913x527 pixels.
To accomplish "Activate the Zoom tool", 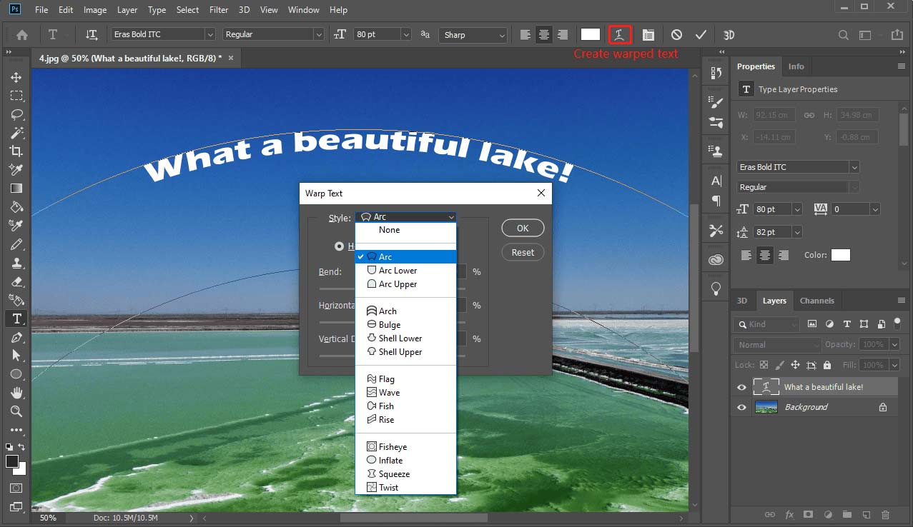I will 16,411.
